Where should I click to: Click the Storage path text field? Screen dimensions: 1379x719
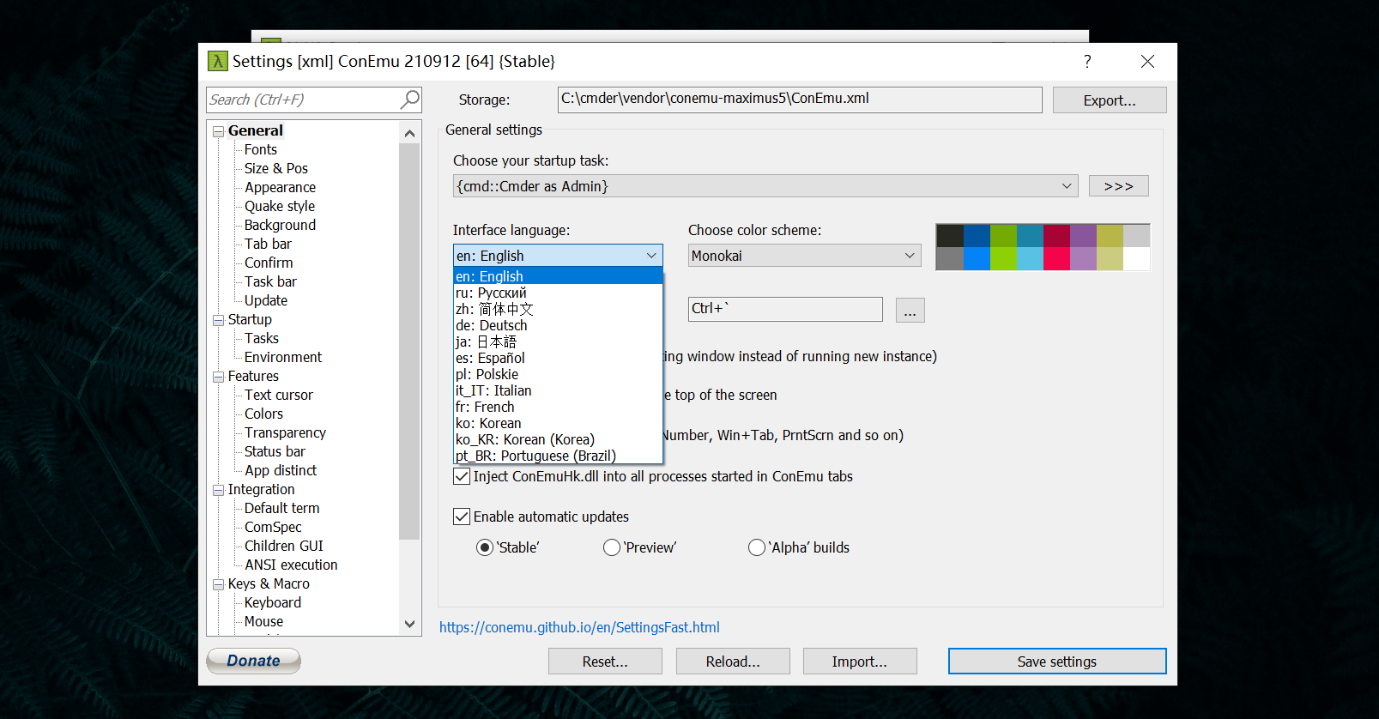(x=800, y=100)
